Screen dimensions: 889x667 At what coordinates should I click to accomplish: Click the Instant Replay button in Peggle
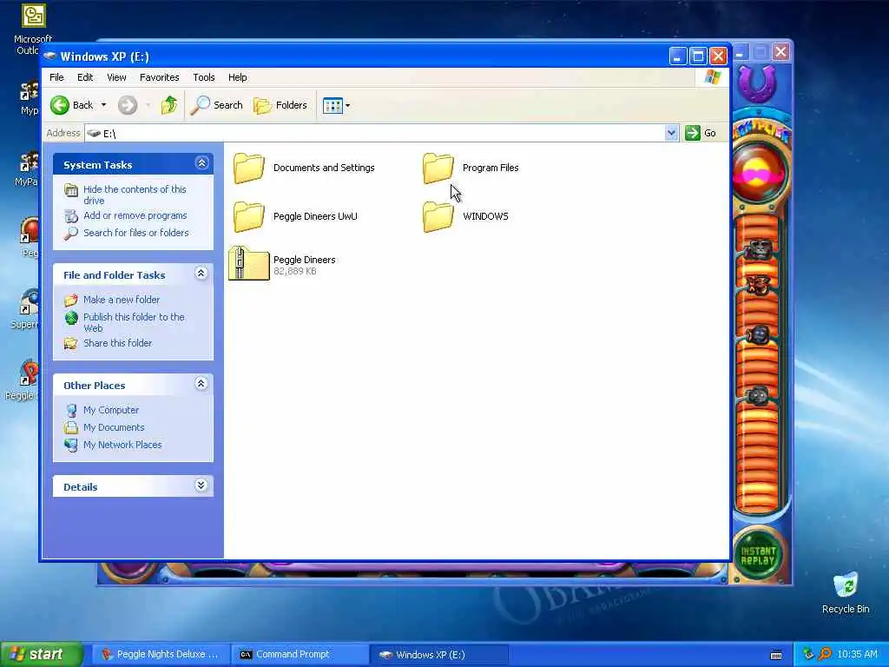tap(758, 555)
